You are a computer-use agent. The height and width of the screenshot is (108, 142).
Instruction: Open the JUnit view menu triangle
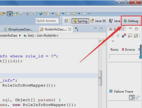tap(113, 41)
